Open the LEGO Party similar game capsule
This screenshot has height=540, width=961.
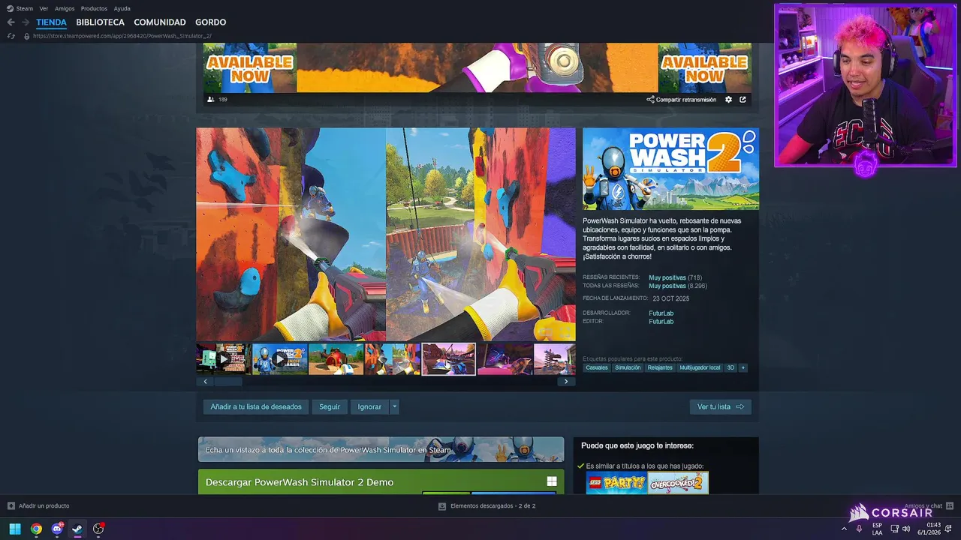[x=616, y=483]
